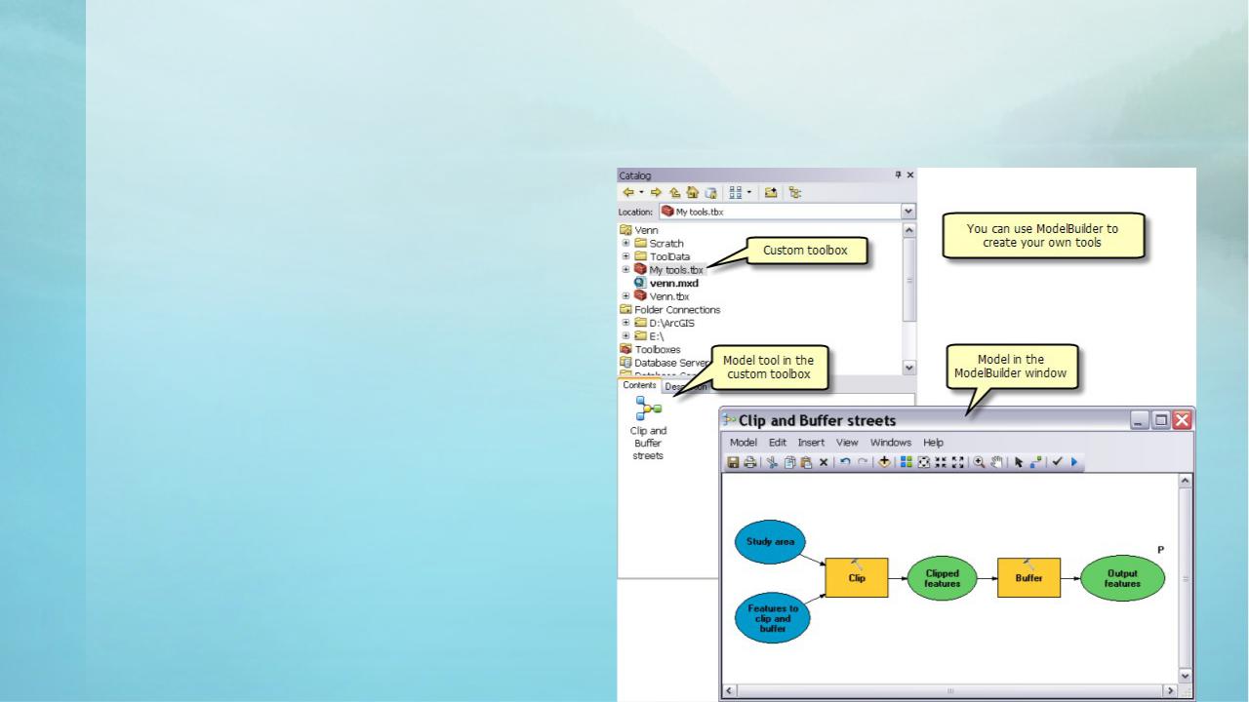This screenshot has width=1249, height=702.
Task: Click the Full Extent icon
Action: pos(923,461)
